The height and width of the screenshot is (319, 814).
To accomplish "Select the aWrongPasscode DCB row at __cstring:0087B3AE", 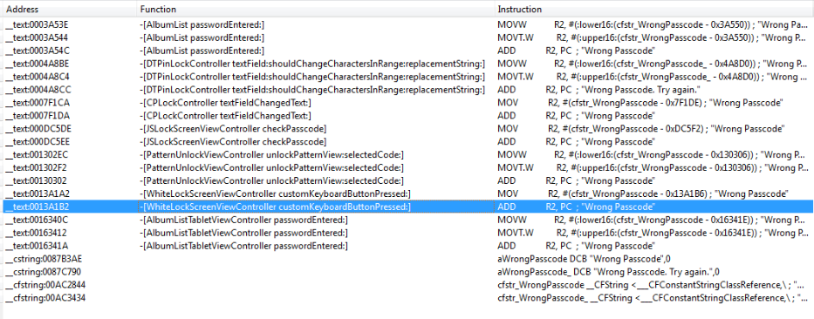I will (x=407, y=258).
